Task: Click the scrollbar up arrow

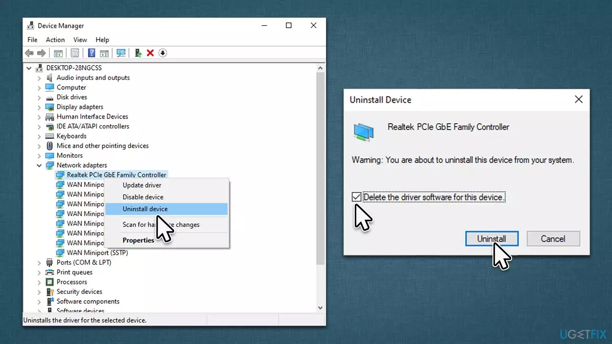Action: (x=321, y=67)
